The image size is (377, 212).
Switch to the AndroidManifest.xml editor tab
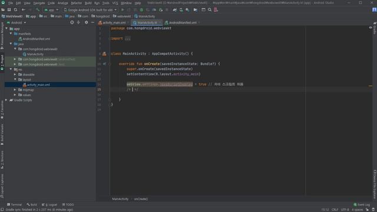coord(183,22)
